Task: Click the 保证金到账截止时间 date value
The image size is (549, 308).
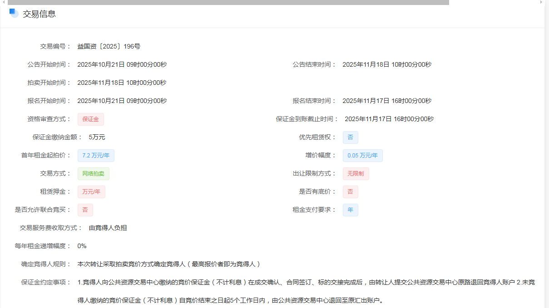Action: 389,119
